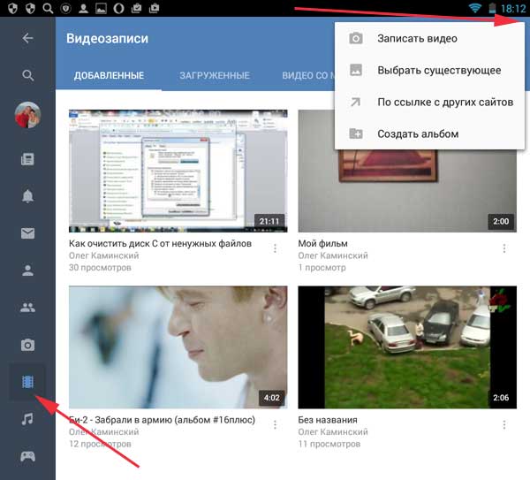Select По ссылке с других сайтов
The image size is (530, 480).
444,103
